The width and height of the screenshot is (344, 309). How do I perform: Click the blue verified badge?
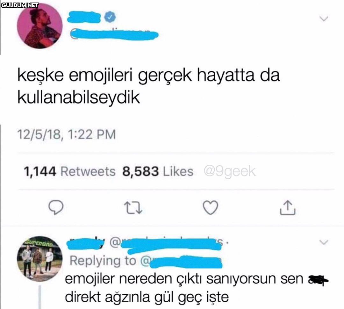click(x=110, y=17)
